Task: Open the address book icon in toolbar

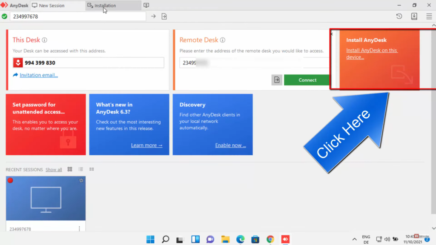Action: tap(414, 16)
